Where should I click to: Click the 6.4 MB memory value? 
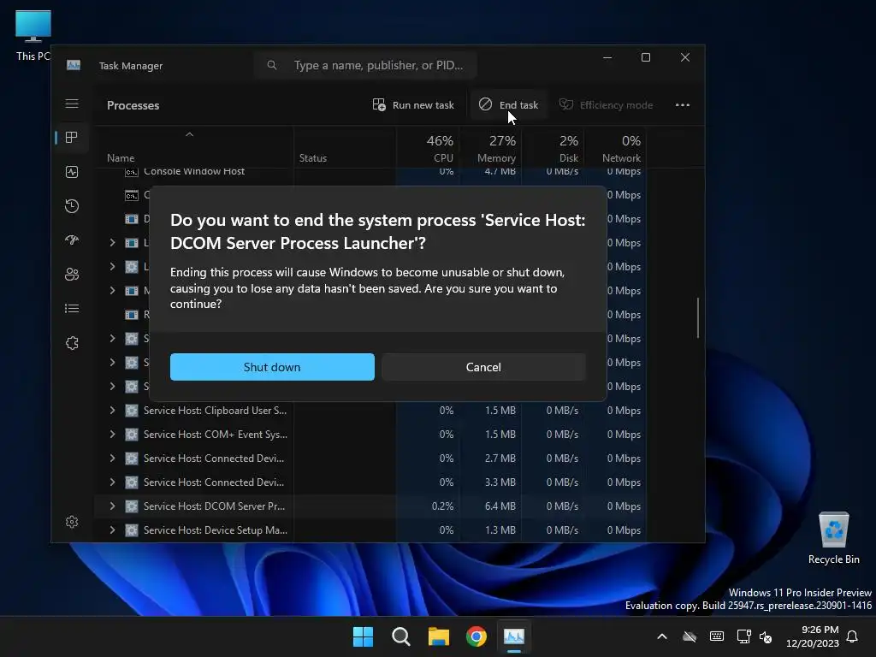click(x=500, y=506)
